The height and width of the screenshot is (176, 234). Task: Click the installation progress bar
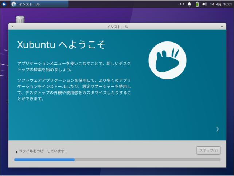pos(117,160)
